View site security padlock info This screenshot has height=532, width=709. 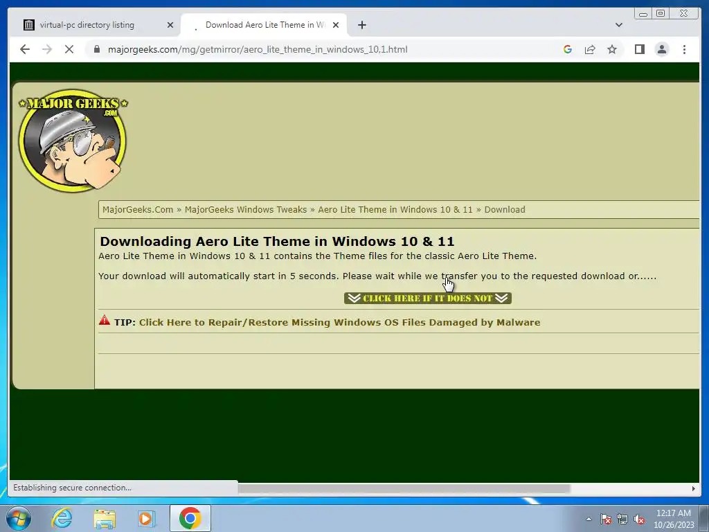click(96, 49)
